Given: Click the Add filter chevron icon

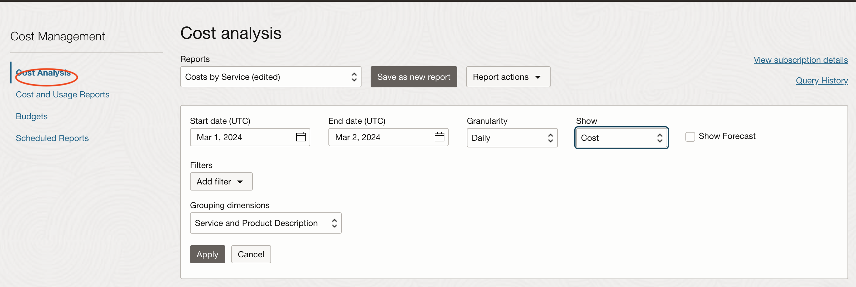Looking at the screenshot, I should (x=240, y=182).
